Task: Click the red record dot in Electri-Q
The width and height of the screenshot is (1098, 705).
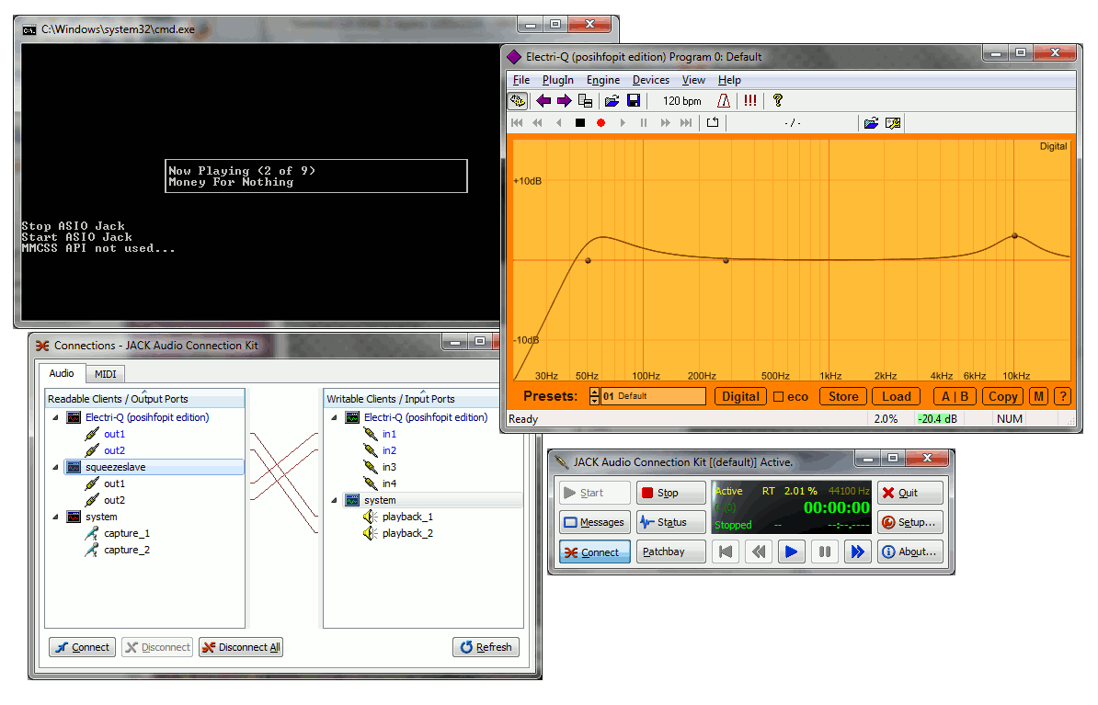Action: point(600,123)
